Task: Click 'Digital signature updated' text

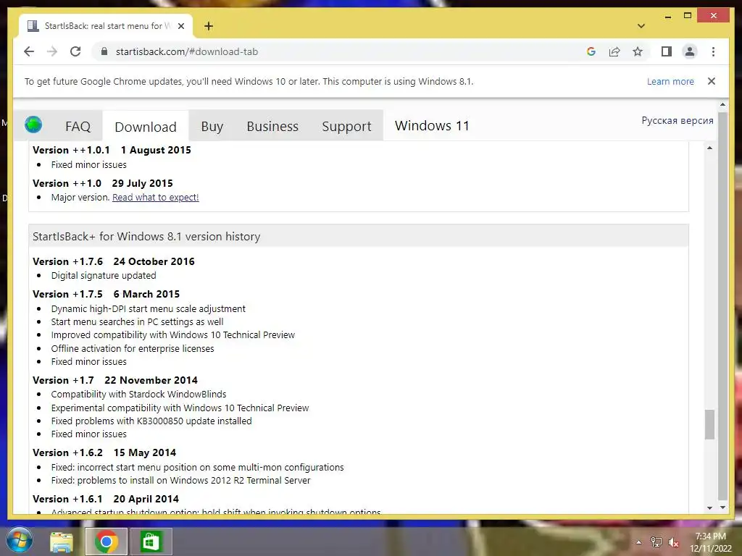Action: click(x=104, y=275)
